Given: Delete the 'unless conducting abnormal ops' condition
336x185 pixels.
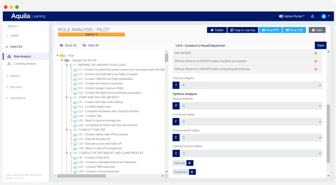Looking at the screenshot, I should (x=315, y=69).
